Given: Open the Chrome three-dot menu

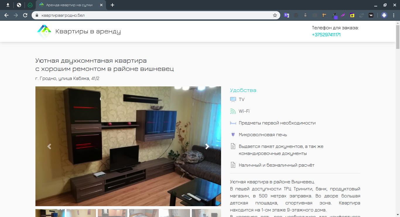Looking at the screenshot, I should click(x=394, y=15).
